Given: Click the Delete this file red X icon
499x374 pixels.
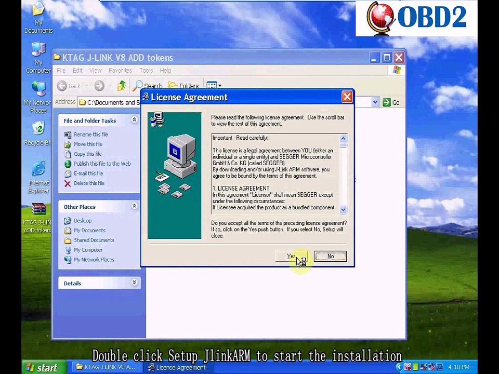Looking at the screenshot, I should (68, 183).
